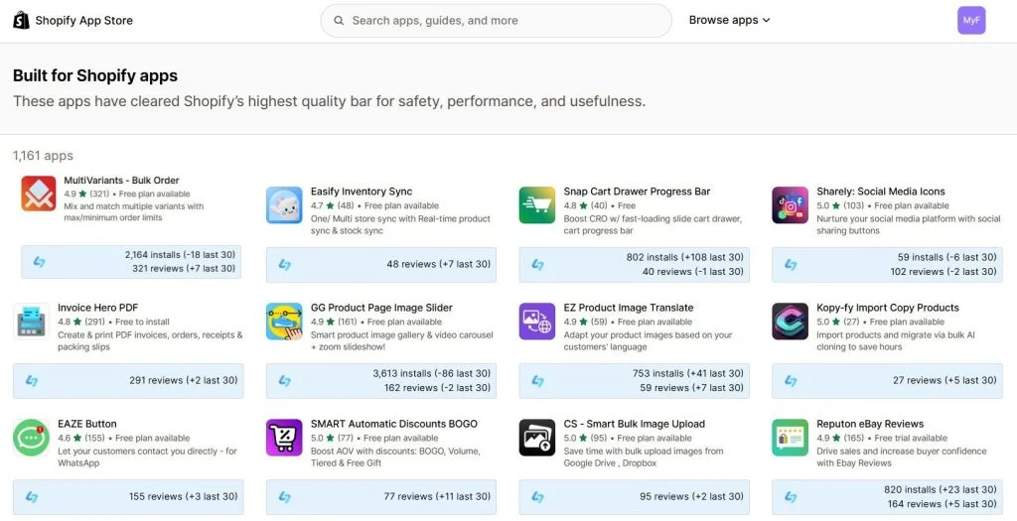The height and width of the screenshot is (521, 1017).
Task: Click the Shopify bag logo icon
Action: click(22, 20)
